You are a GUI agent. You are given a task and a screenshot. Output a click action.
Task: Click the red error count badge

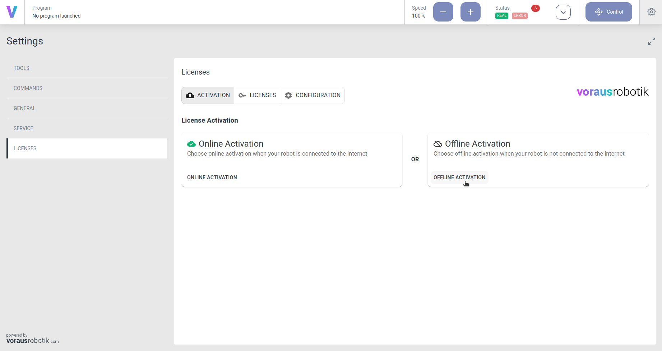[x=535, y=8]
